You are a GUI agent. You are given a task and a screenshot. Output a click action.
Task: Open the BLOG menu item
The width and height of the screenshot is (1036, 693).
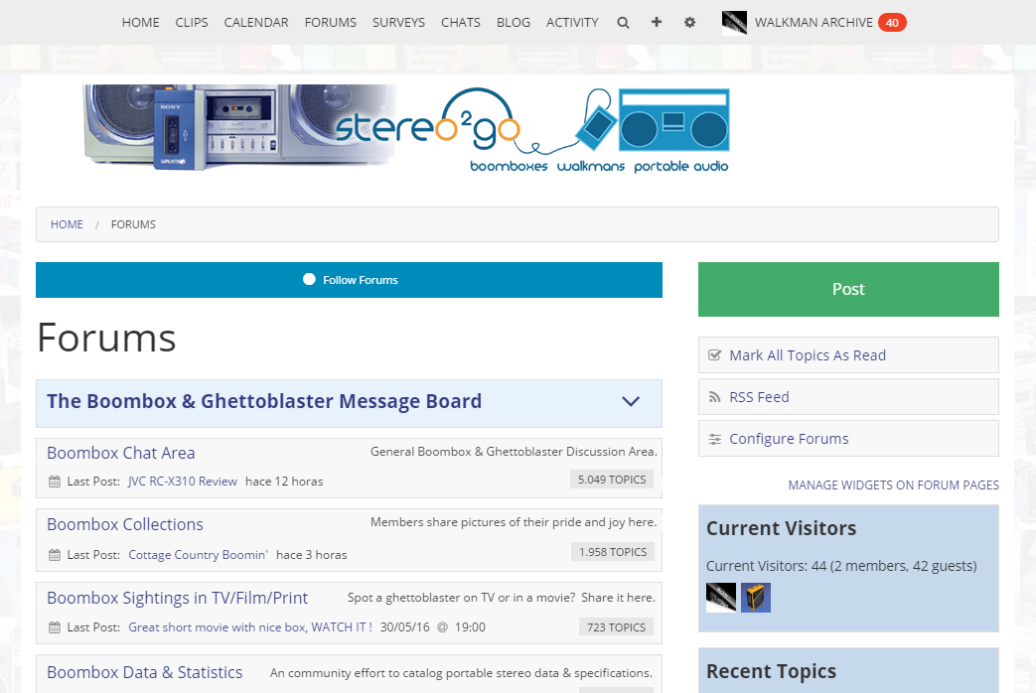click(x=514, y=23)
